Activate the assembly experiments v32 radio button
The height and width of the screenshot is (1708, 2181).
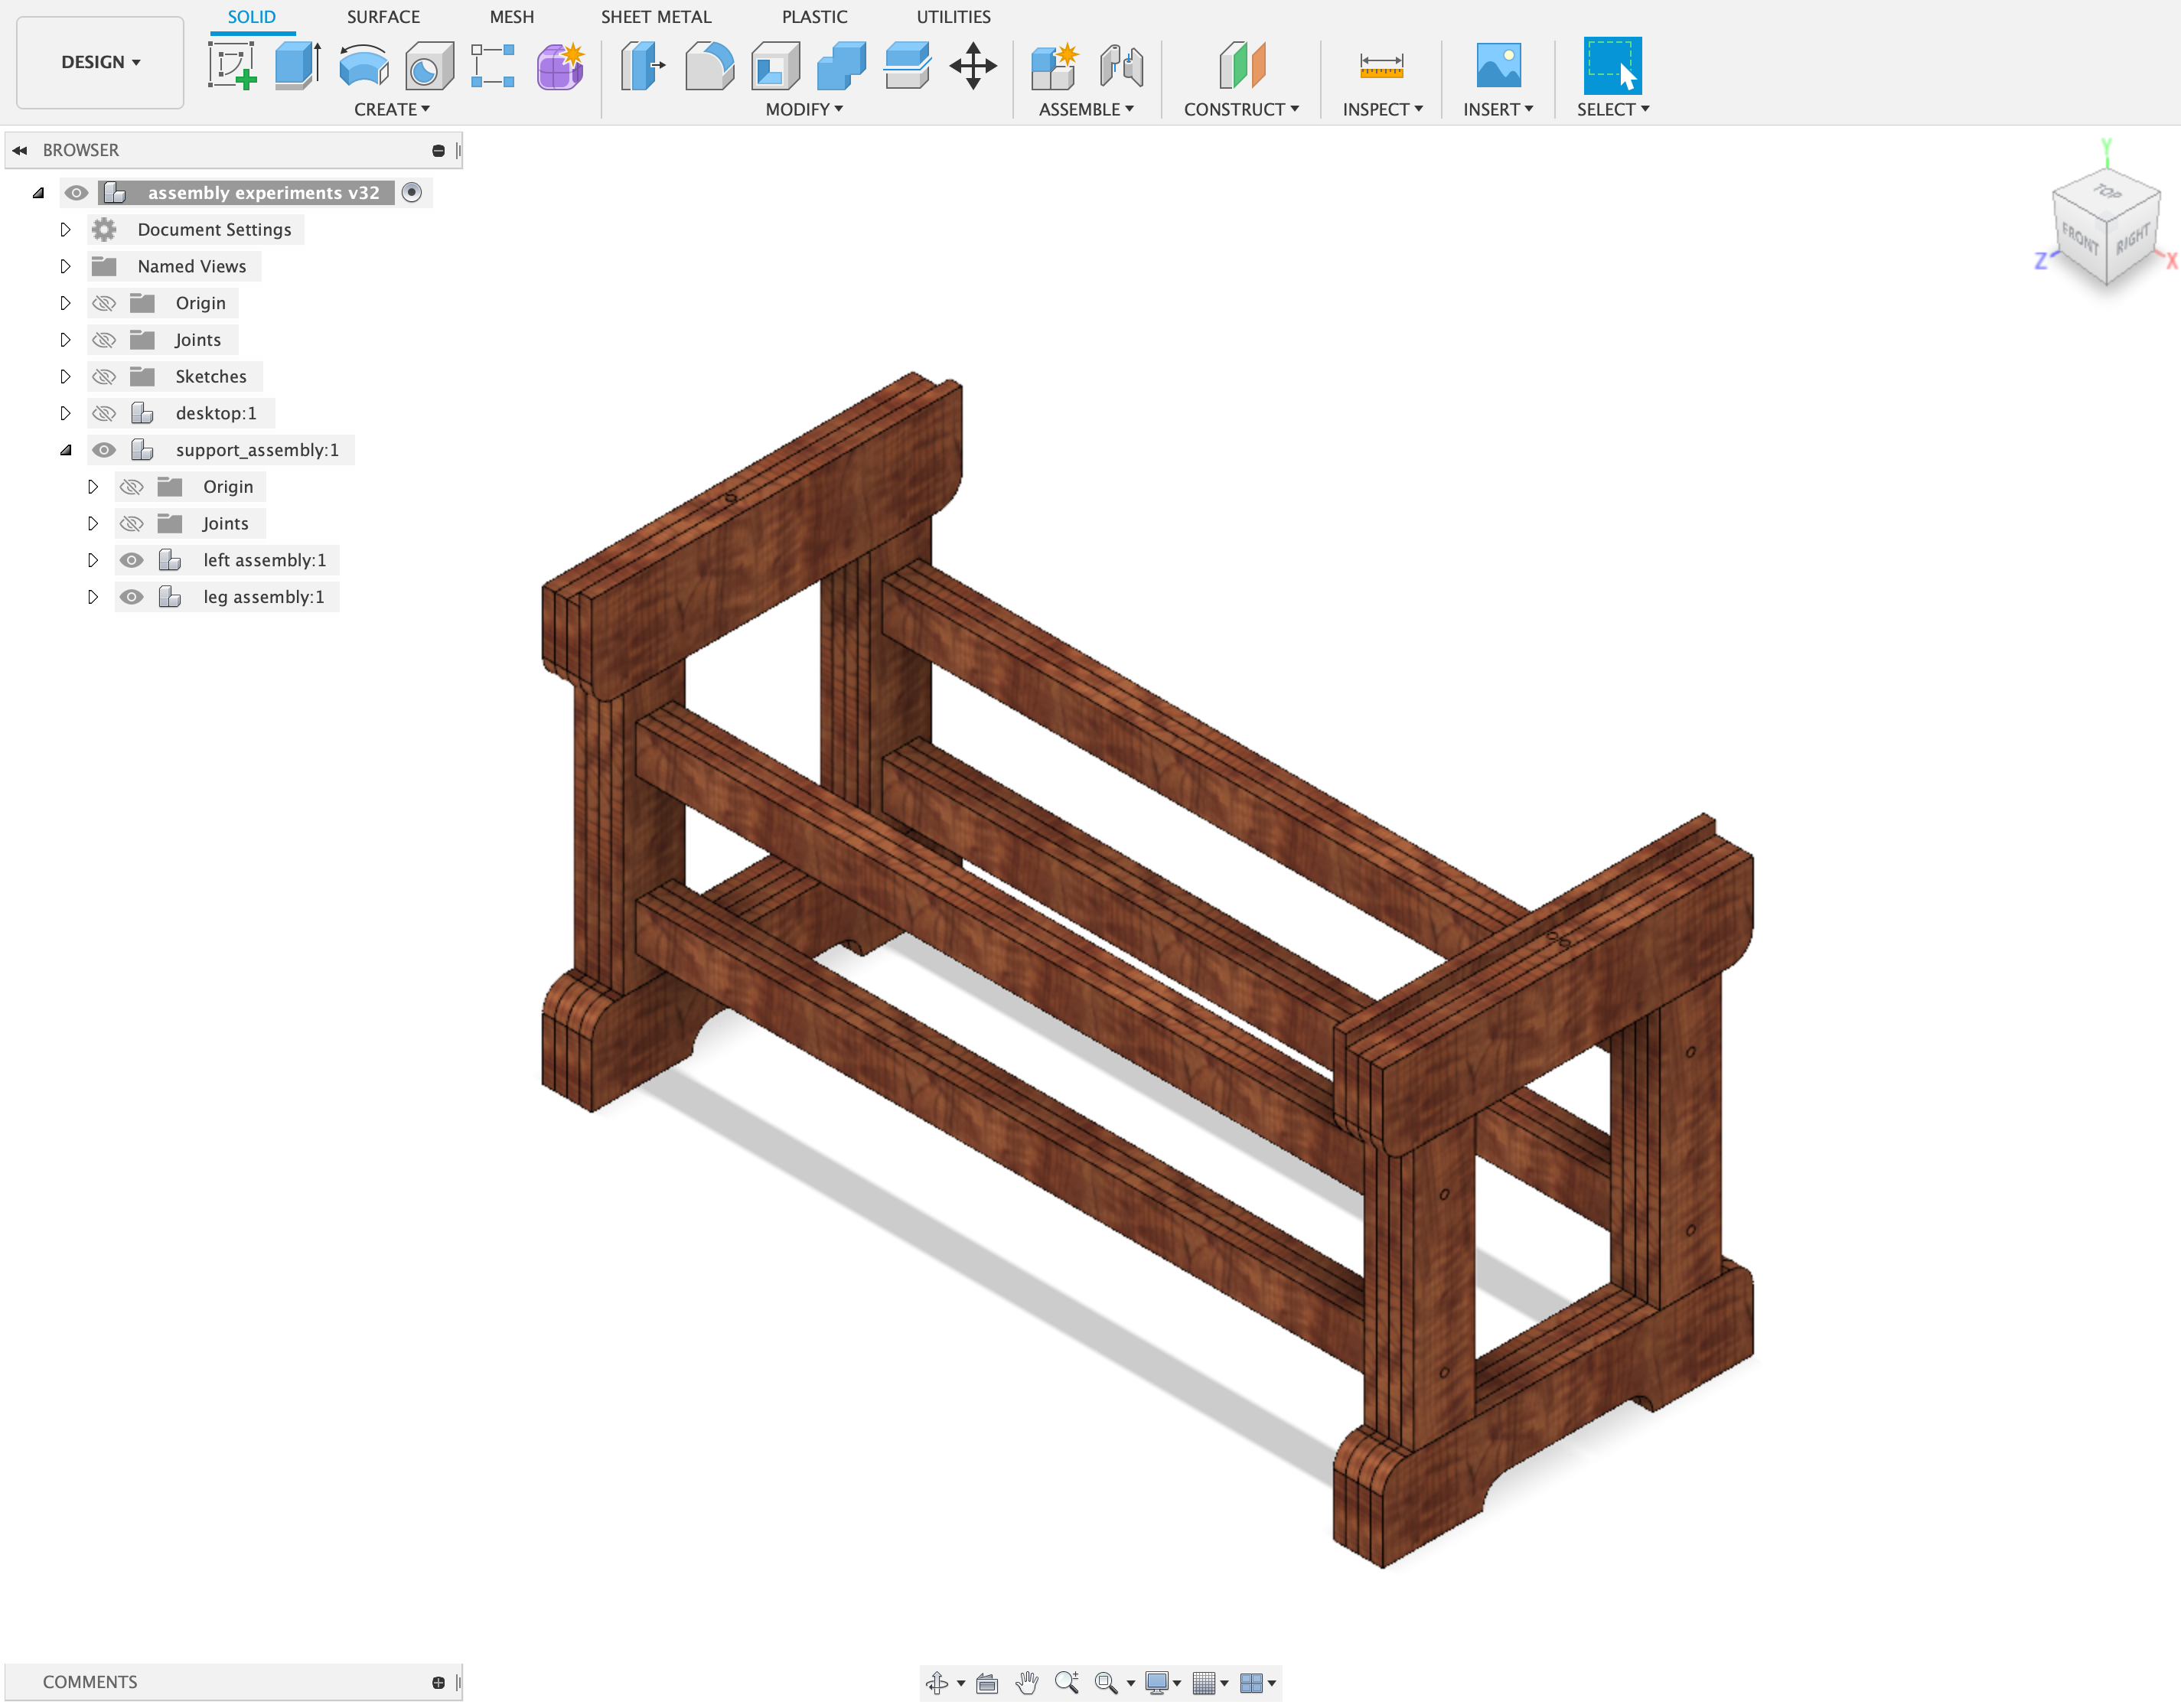pos(411,192)
